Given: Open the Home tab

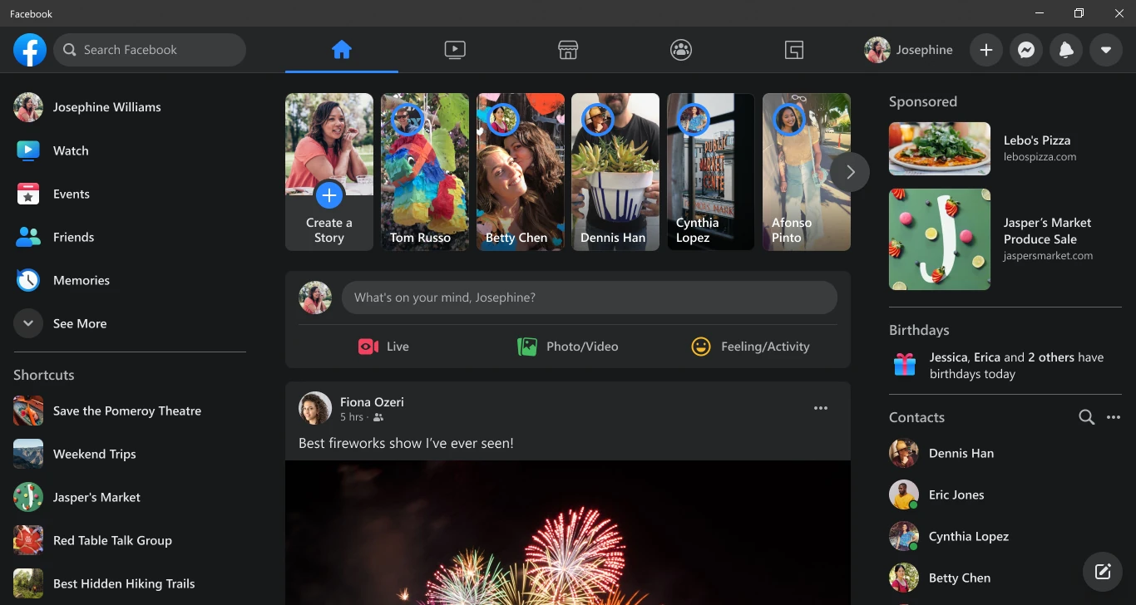Looking at the screenshot, I should coord(342,50).
